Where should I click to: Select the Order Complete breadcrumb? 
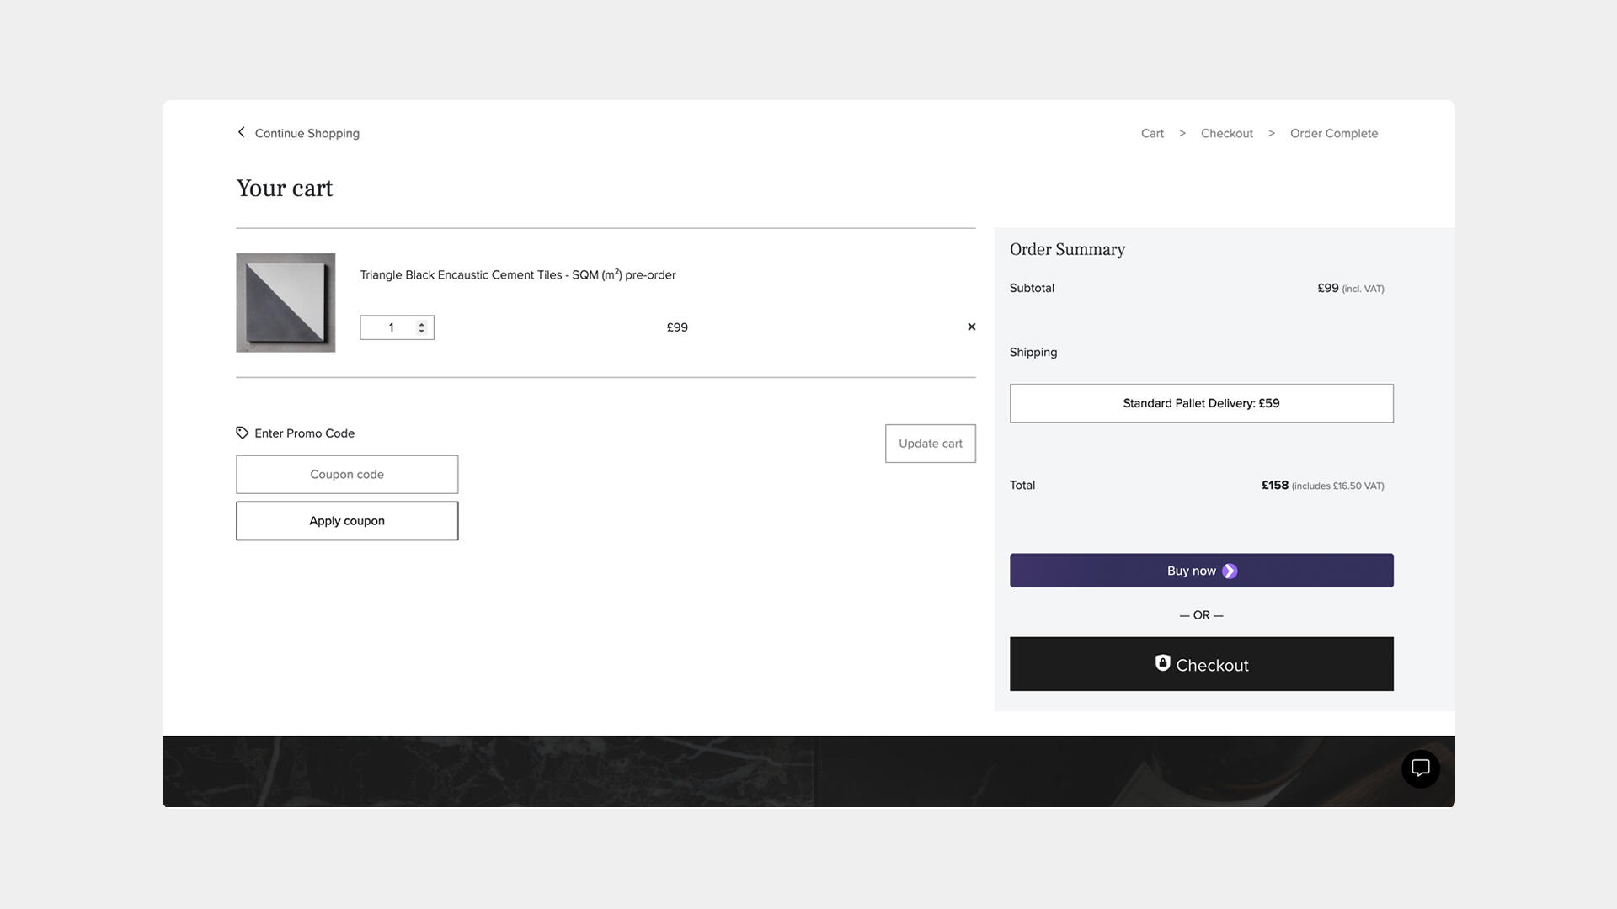(1333, 134)
